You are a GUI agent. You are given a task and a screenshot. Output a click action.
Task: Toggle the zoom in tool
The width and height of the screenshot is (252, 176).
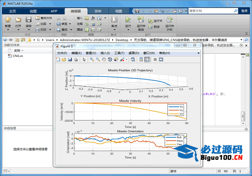[92, 59]
